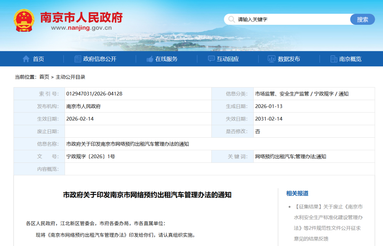Click the Nanjing overview building icon
The height and width of the screenshot is (246, 383).
click(334, 59)
